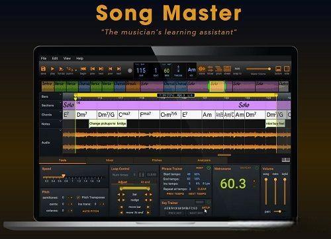
Task: Open the piano keyboard icon
Action: (x=286, y=160)
